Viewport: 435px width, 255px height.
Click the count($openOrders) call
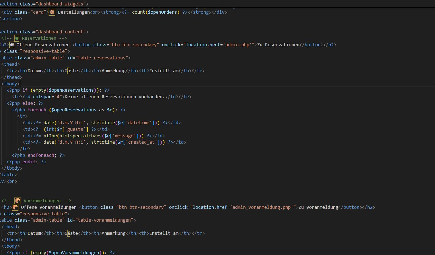tap(156, 12)
